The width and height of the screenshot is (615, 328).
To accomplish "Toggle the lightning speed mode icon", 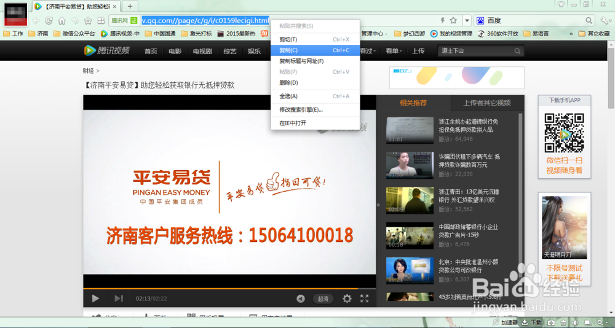I will (443, 20).
